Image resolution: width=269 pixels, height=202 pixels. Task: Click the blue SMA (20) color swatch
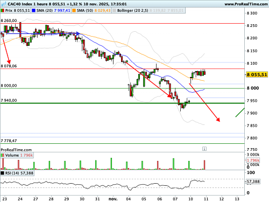(x=33, y=11)
